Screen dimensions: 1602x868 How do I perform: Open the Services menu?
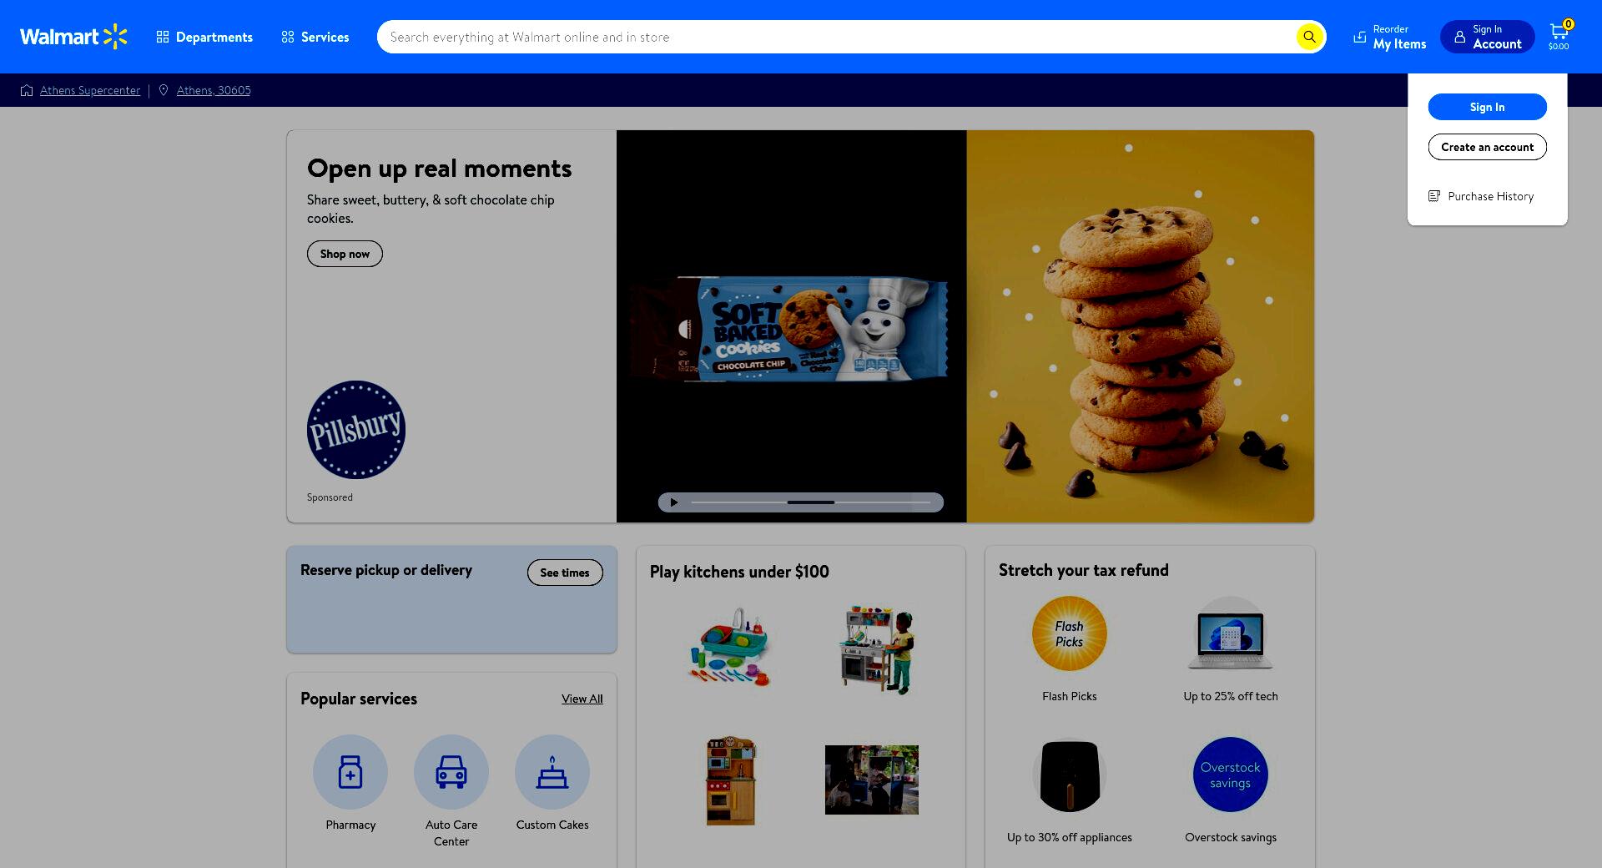coord(315,37)
